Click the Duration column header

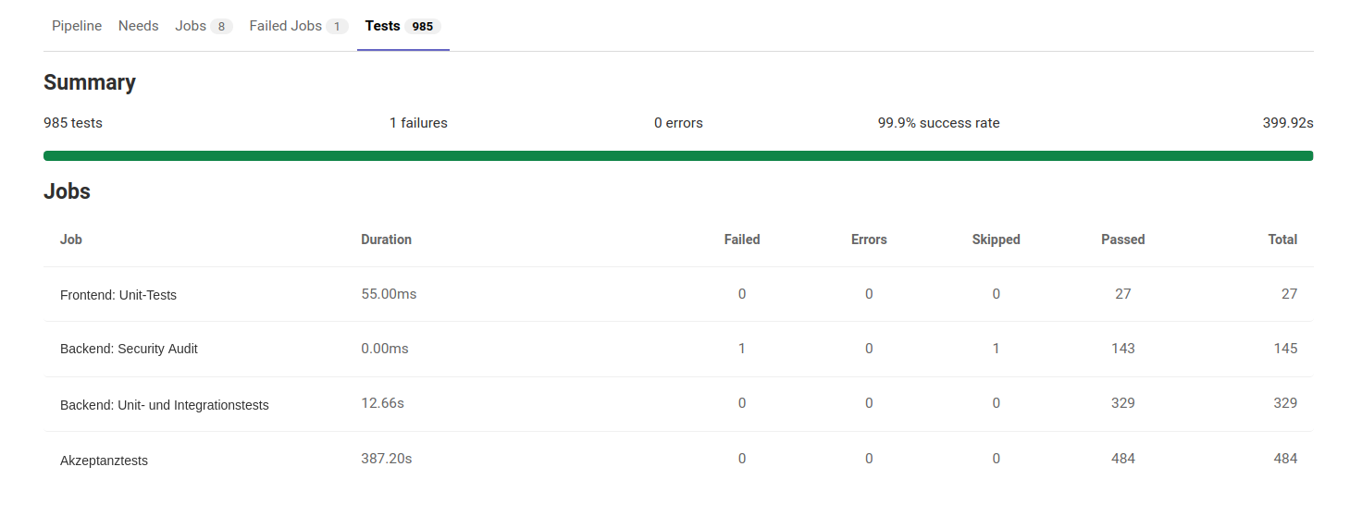(386, 240)
